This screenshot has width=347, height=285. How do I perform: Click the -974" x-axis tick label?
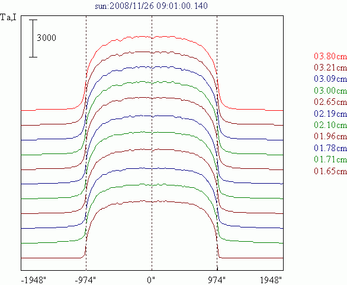tap(86, 280)
